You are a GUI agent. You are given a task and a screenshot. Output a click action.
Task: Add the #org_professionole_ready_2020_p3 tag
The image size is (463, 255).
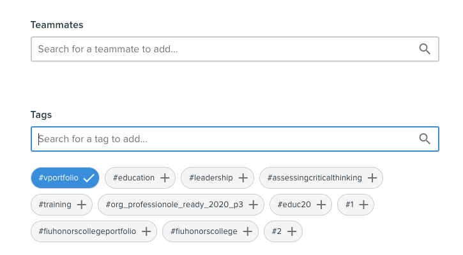tap(181, 205)
